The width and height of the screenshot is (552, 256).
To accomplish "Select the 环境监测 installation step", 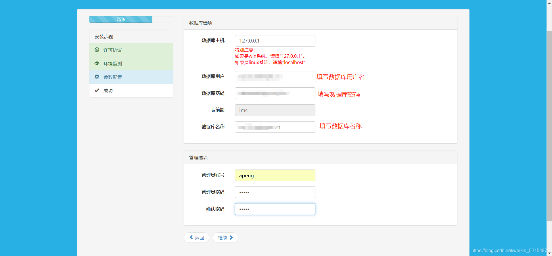I will [131, 63].
